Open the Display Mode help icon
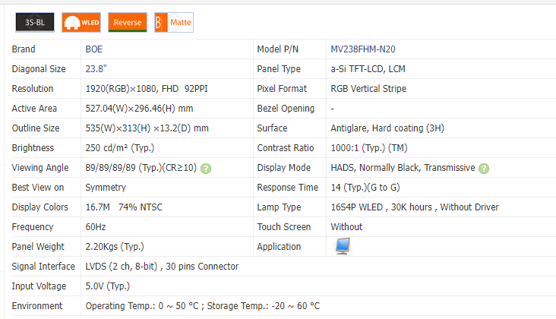Image resolution: width=556 pixels, height=319 pixels. (x=484, y=168)
